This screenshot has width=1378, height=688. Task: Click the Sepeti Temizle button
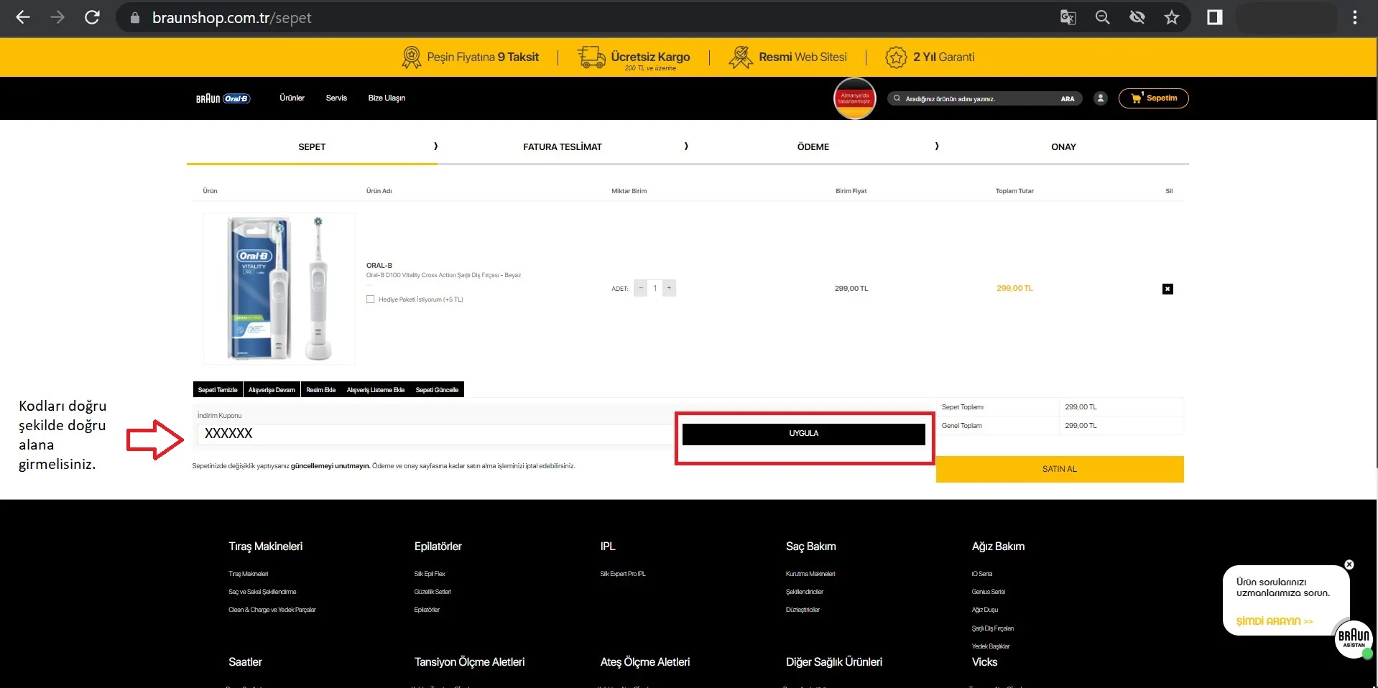click(218, 390)
